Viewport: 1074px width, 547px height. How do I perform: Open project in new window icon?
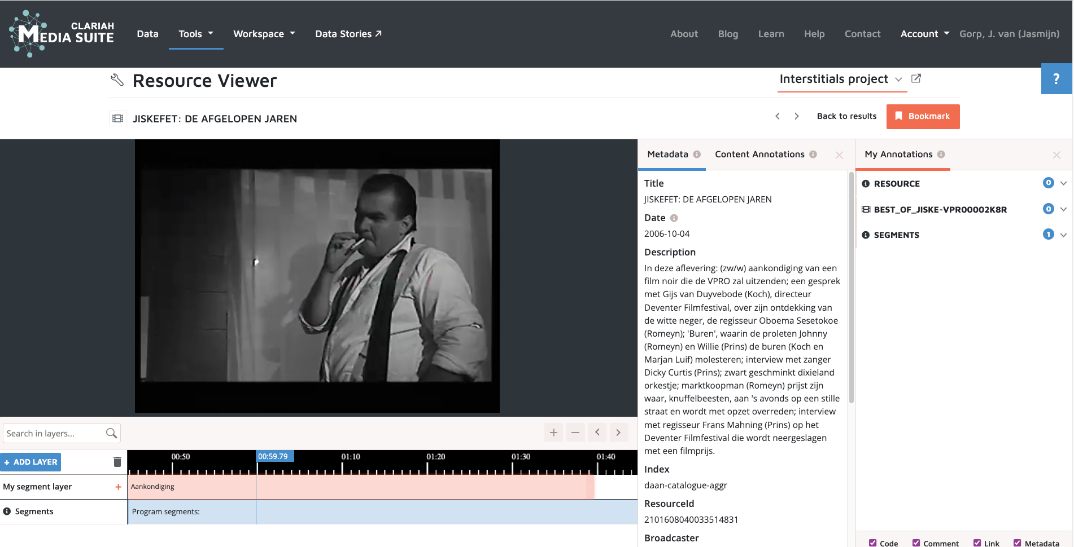tap(916, 79)
